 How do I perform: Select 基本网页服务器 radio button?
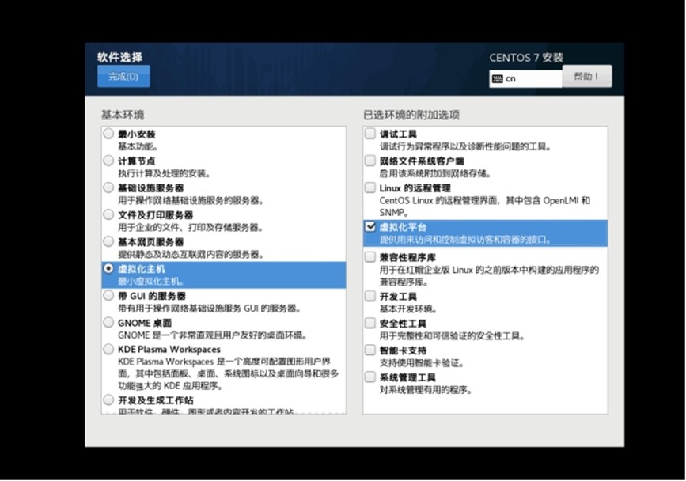click(x=108, y=241)
